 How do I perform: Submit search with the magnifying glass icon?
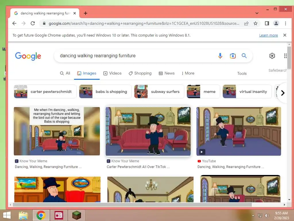[x=244, y=56]
